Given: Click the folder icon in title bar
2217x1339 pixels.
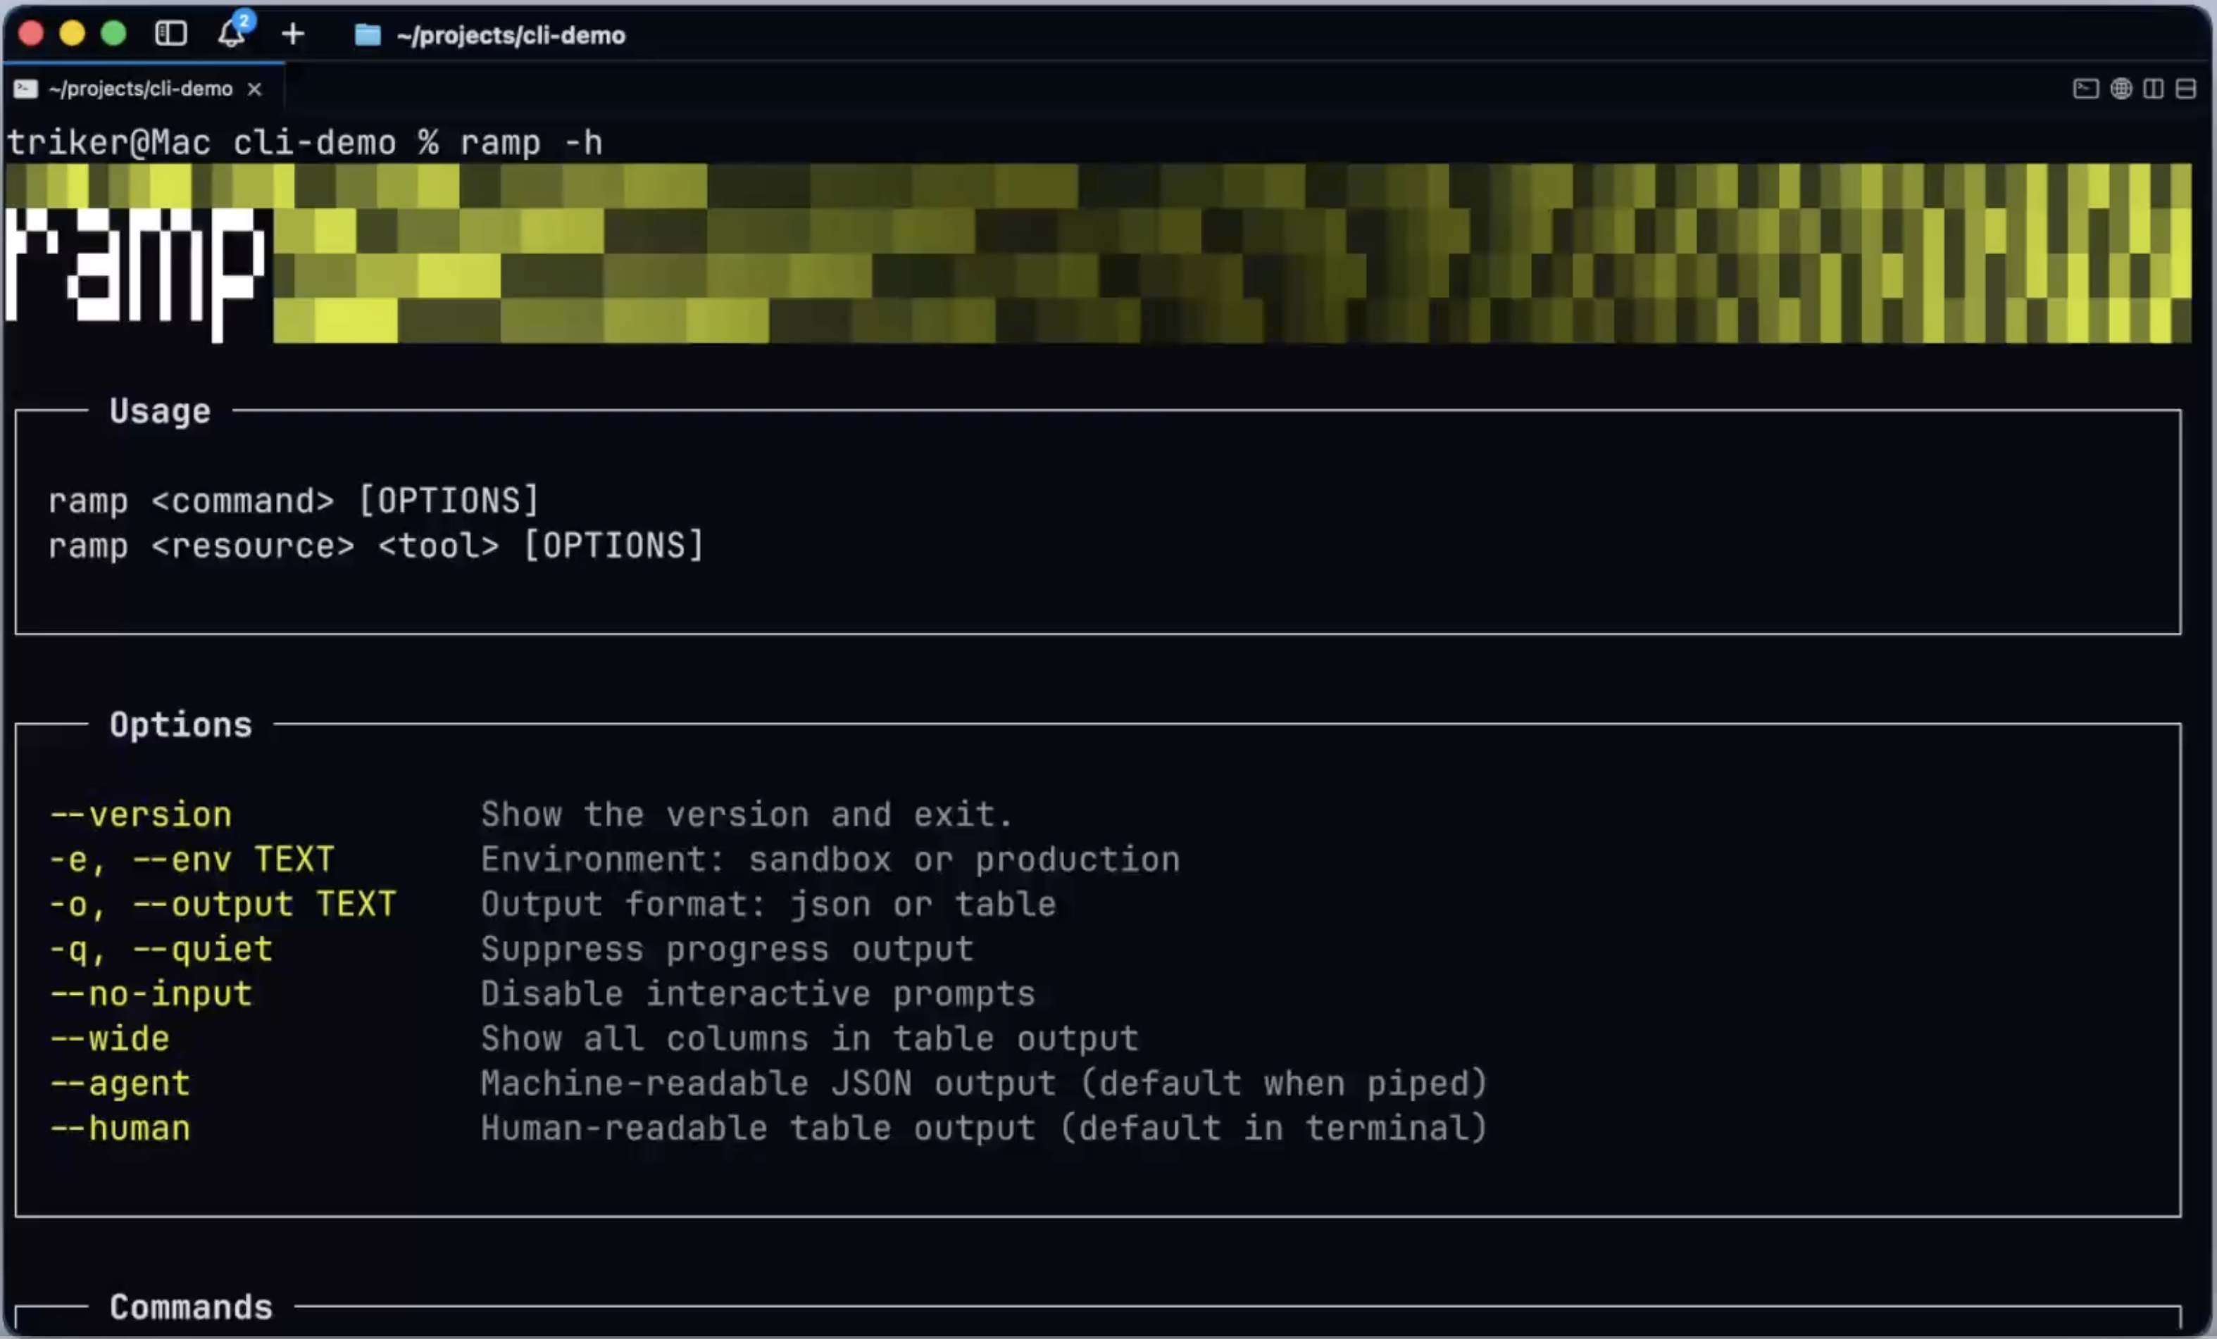Looking at the screenshot, I should coord(367,35).
